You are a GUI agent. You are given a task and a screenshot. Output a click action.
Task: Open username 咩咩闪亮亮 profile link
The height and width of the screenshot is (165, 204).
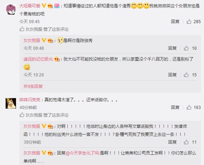pyautogui.click(x=30, y=100)
